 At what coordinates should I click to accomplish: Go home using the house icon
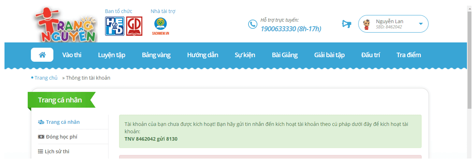[42, 55]
